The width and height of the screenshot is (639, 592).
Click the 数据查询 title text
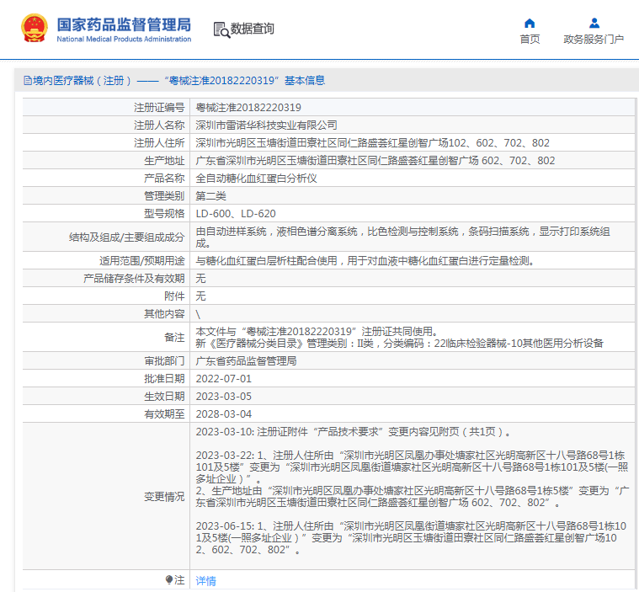253,29
